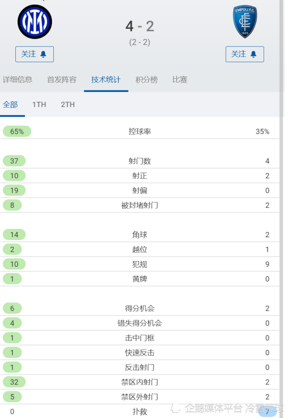Click the 犯规 label
290x418 pixels.
point(140,264)
